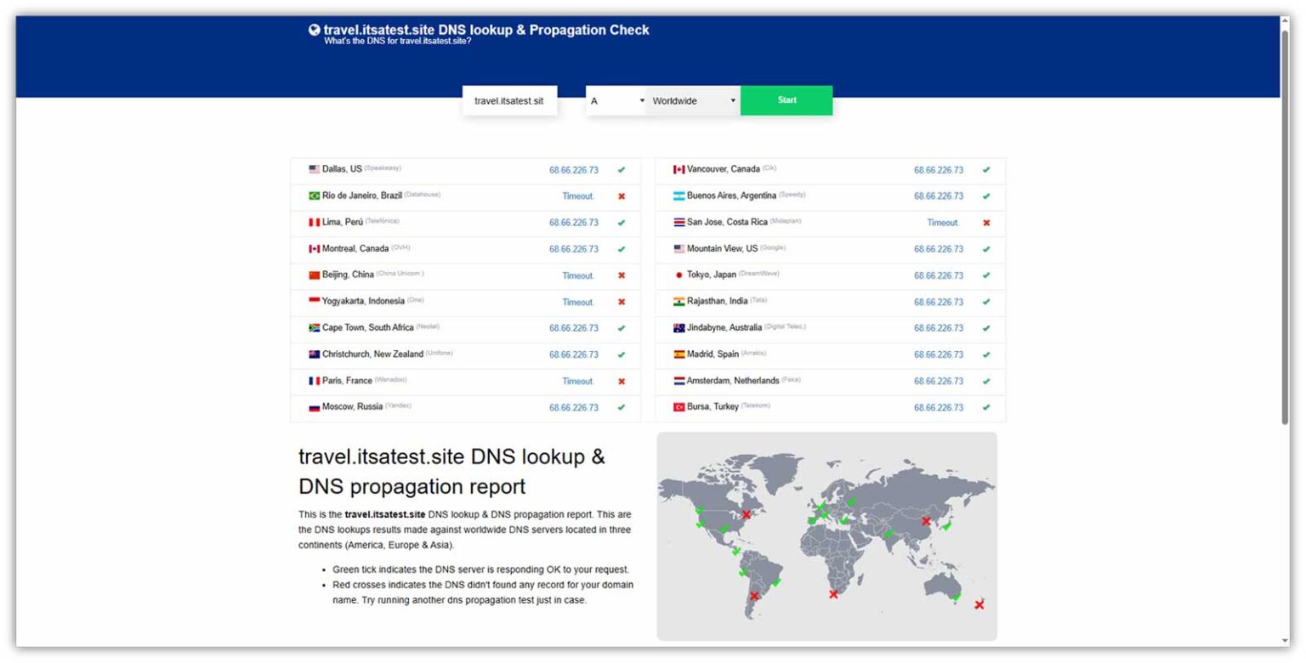
Task: Click the Australia flag next to Jindabyne
Action: pos(679,328)
